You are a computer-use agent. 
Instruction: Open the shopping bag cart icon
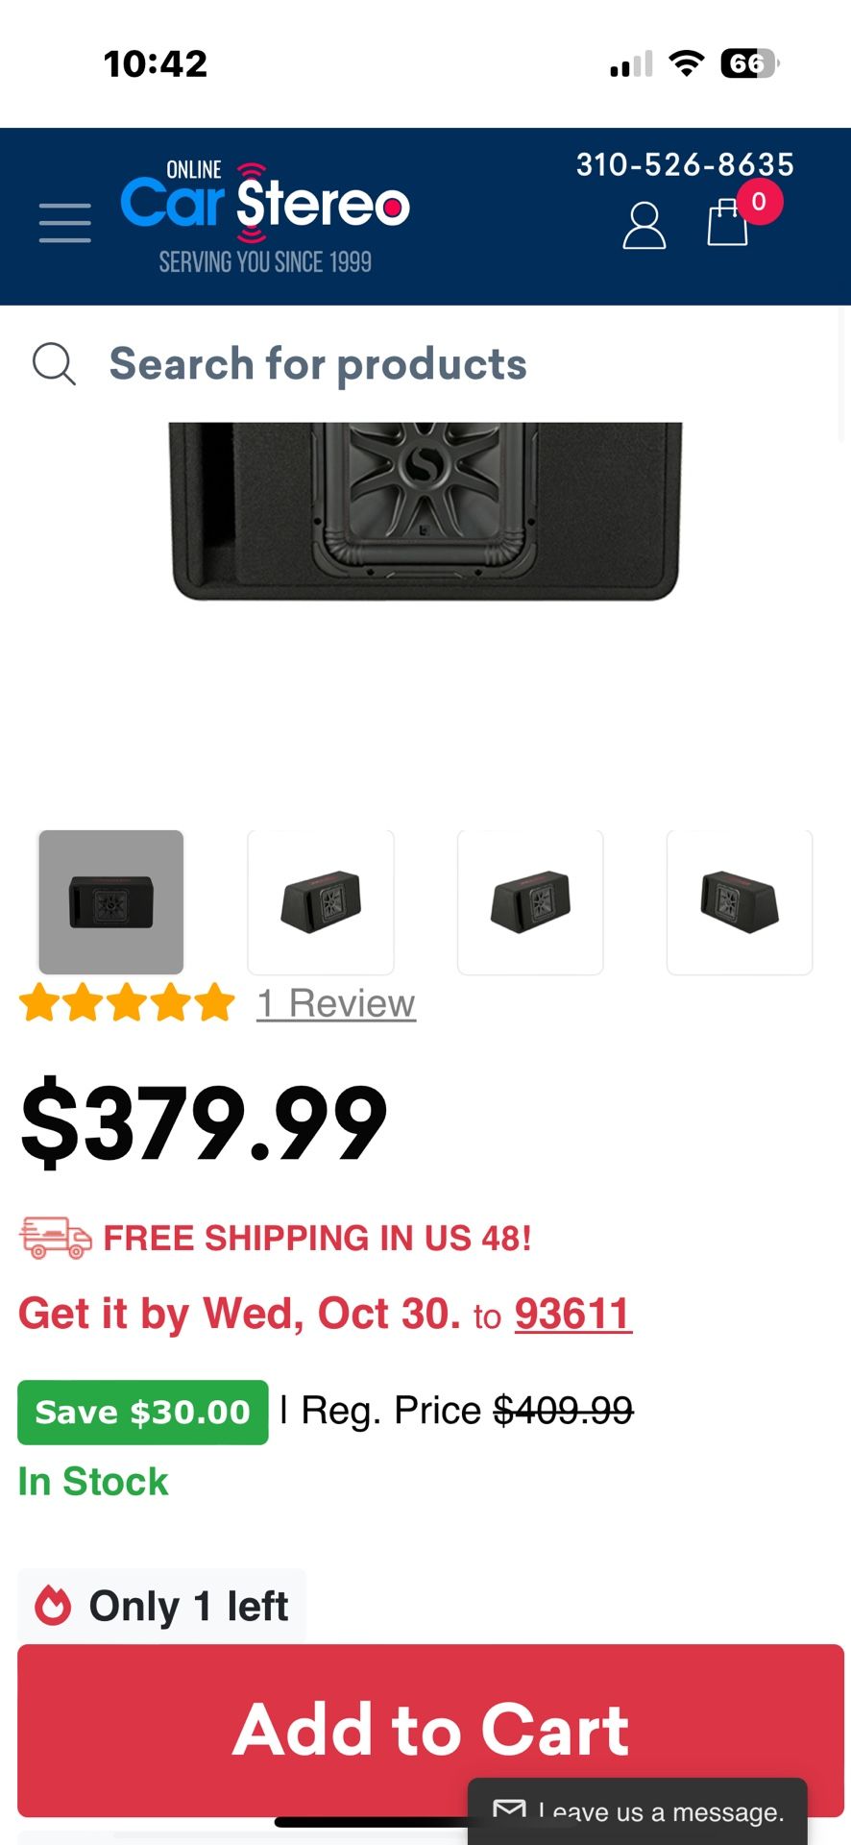coord(727,223)
